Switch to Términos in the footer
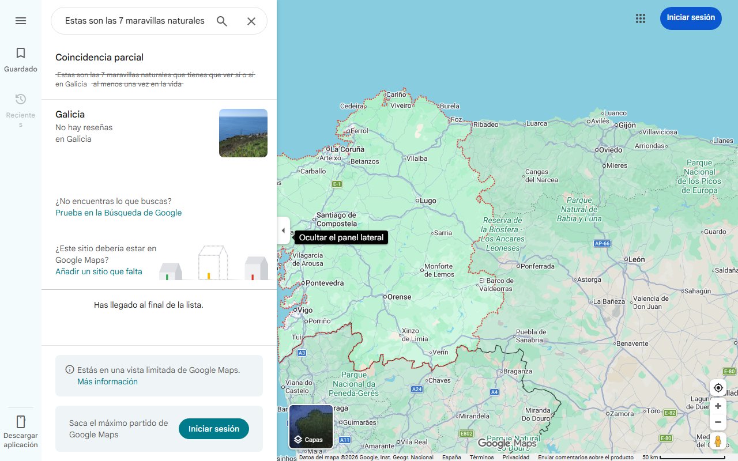This screenshot has height=461, width=738. point(481,456)
